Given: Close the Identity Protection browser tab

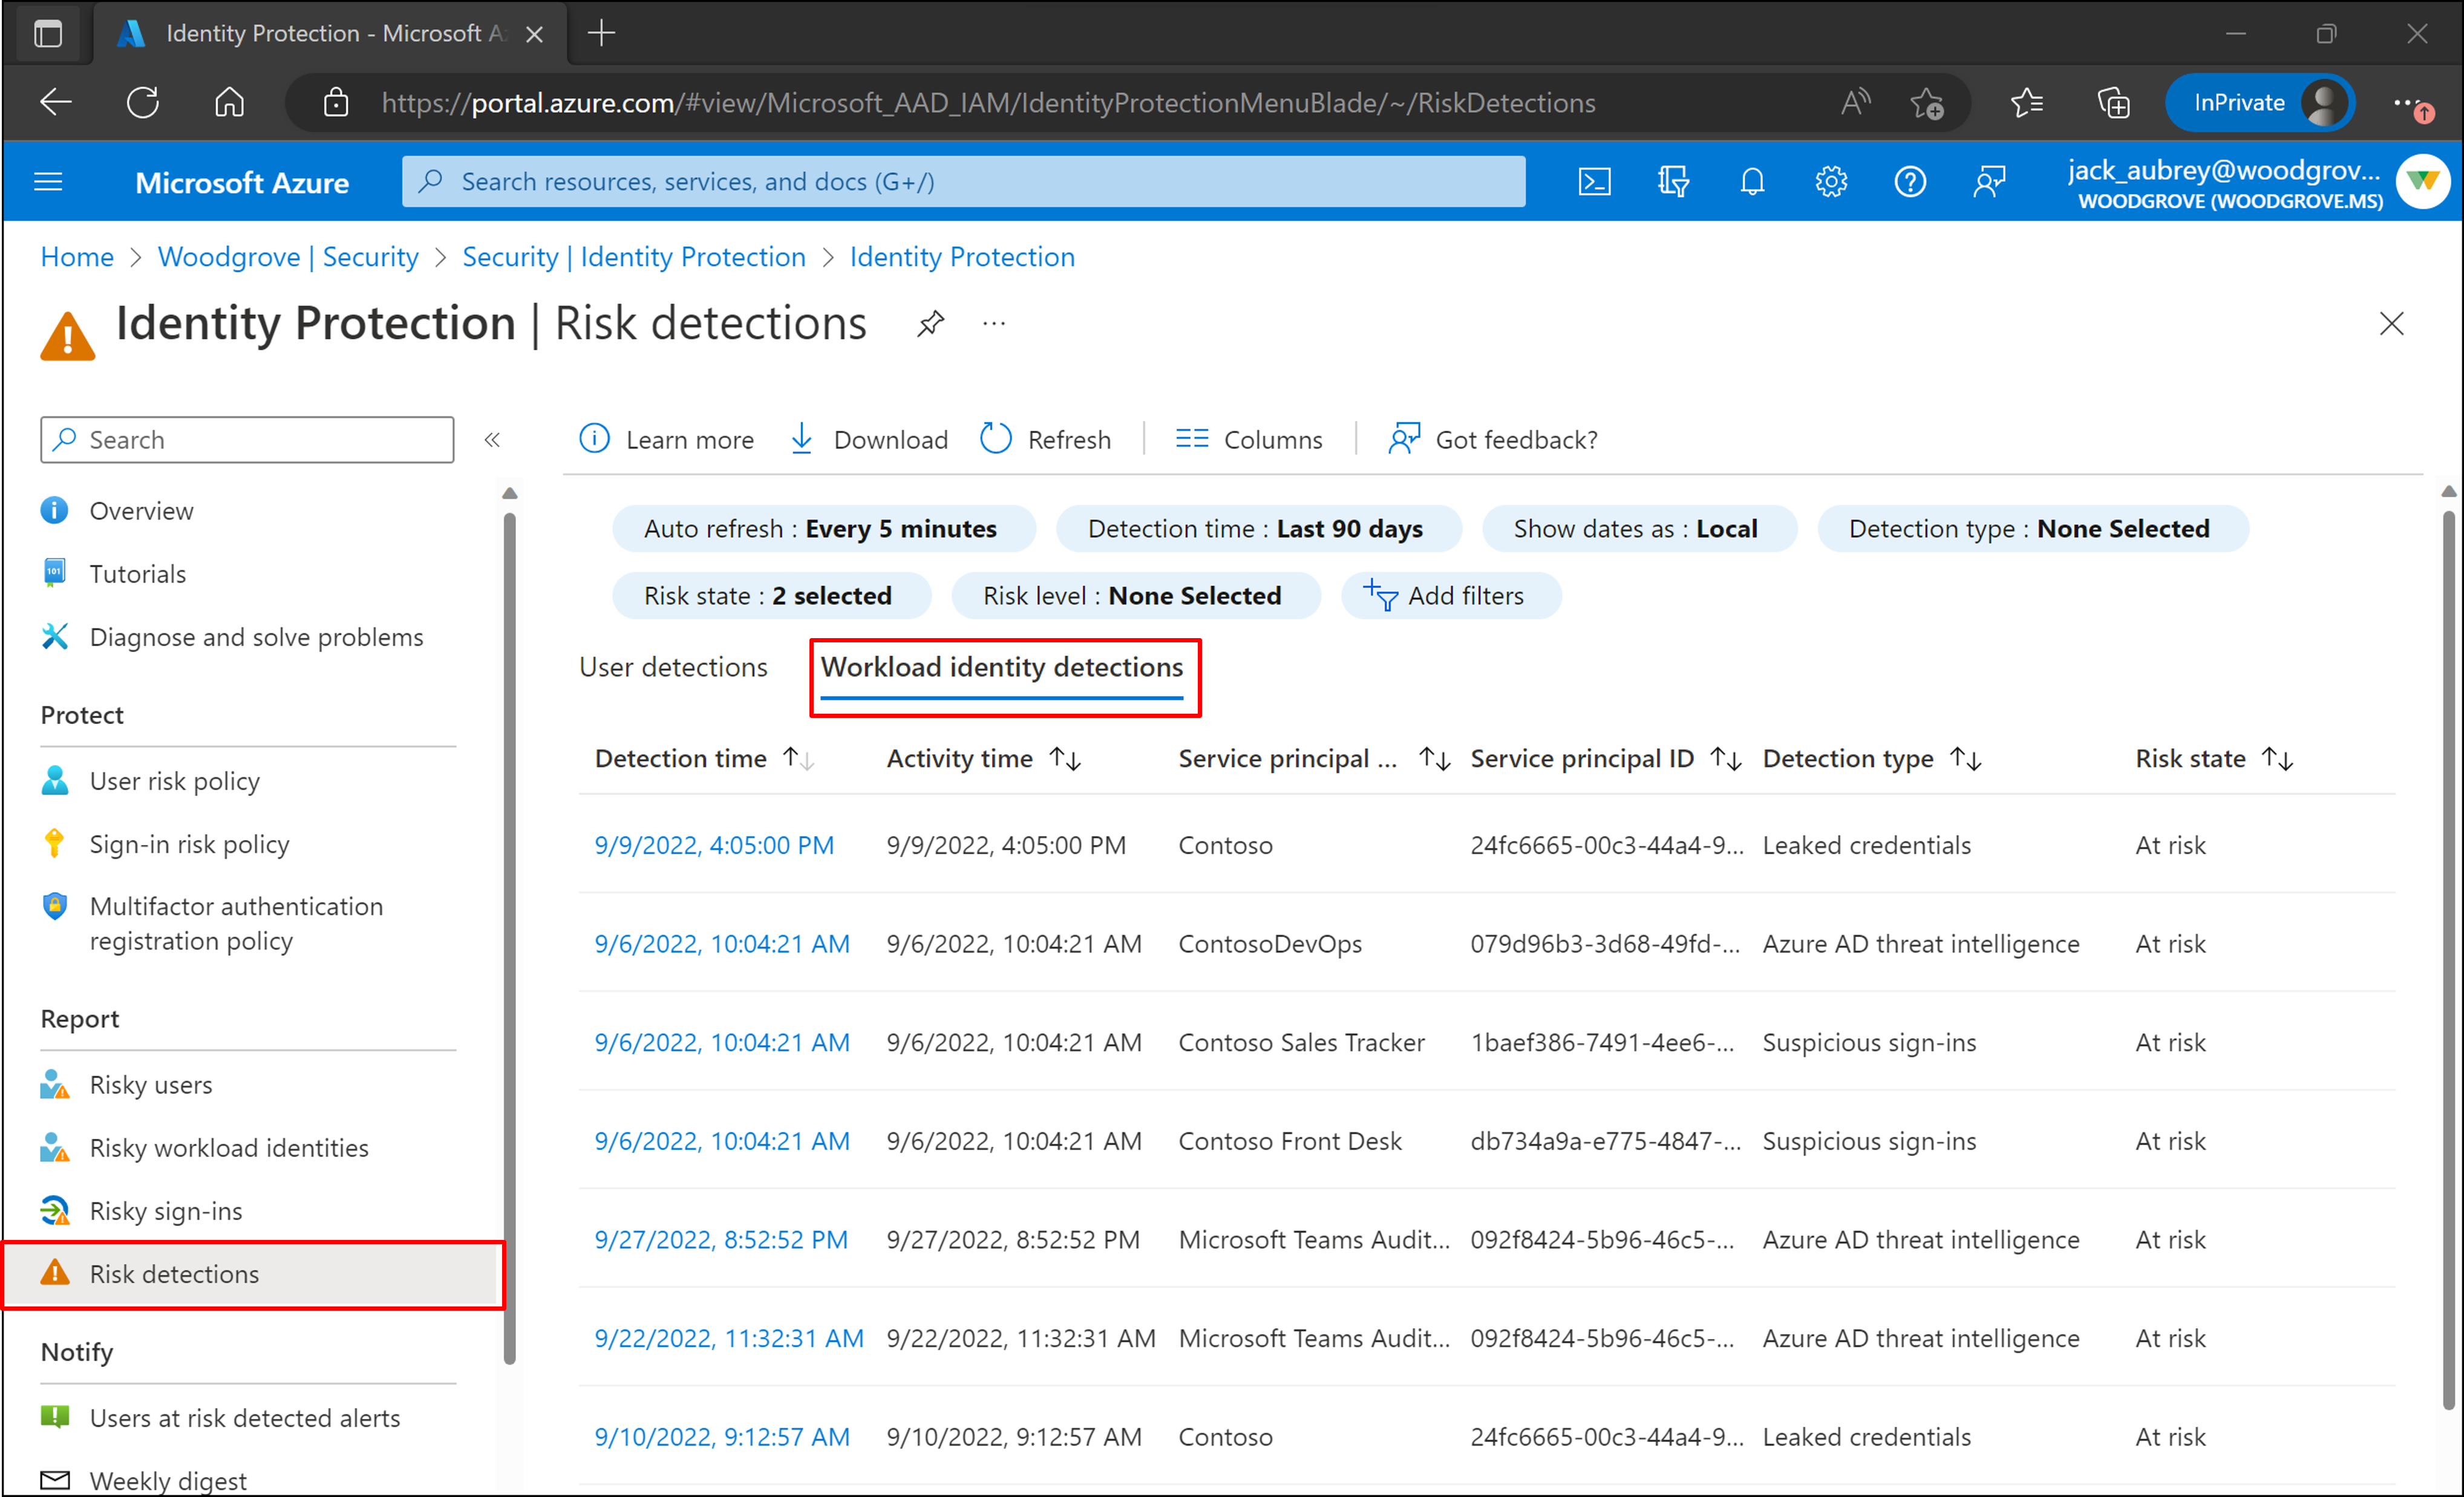Looking at the screenshot, I should [x=535, y=34].
